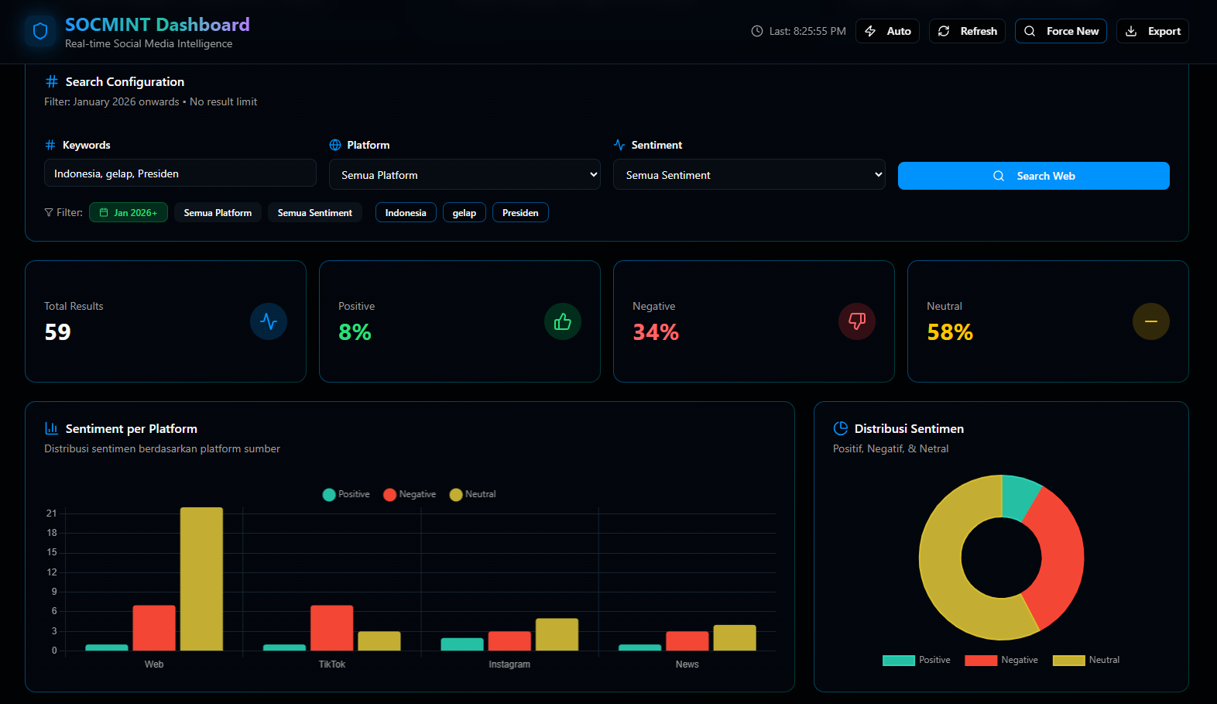Click the SOCMINT shield logo icon
This screenshot has width=1217, height=704.
click(40, 31)
